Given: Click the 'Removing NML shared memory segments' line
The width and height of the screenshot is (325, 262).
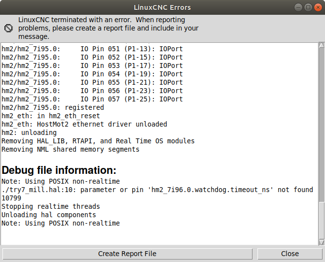Looking at the screenshot, I should (71, 149).
